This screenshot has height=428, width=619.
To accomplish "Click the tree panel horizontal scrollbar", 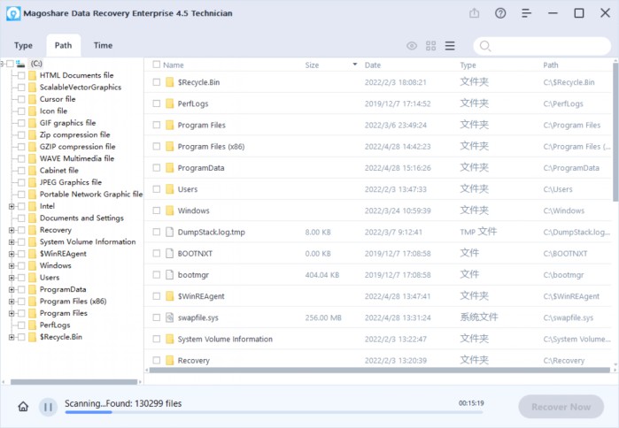I will click(74, 382).
